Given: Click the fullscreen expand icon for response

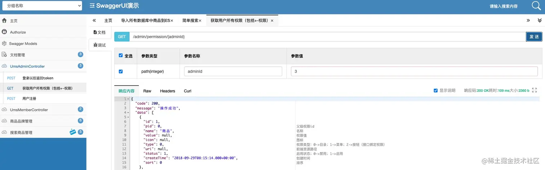Looking at the screenshot, I should point(535,90).
